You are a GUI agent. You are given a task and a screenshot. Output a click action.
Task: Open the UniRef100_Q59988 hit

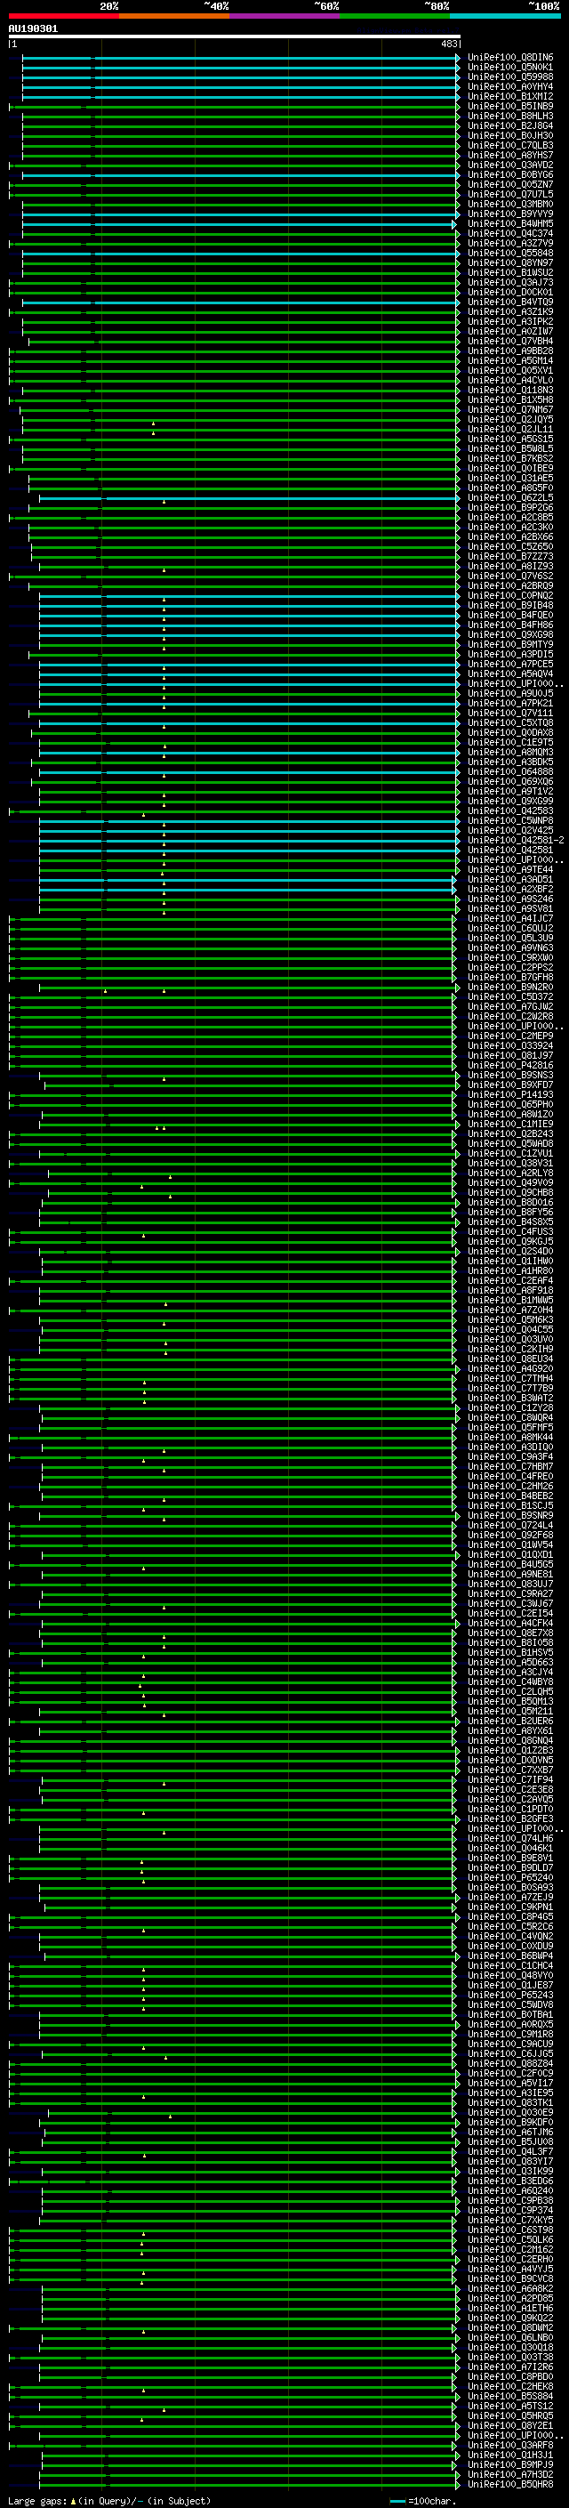point(510,77)
